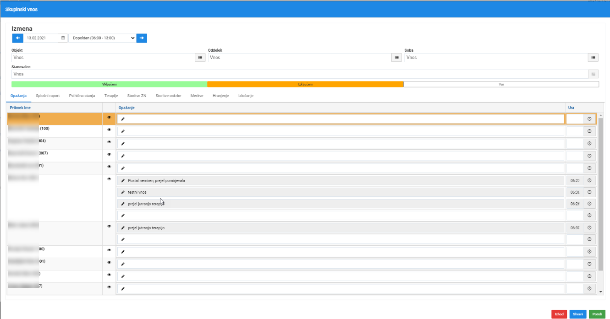Click the blue Shrani button
This screenshot has width=610, height=319.
point(578,314)
